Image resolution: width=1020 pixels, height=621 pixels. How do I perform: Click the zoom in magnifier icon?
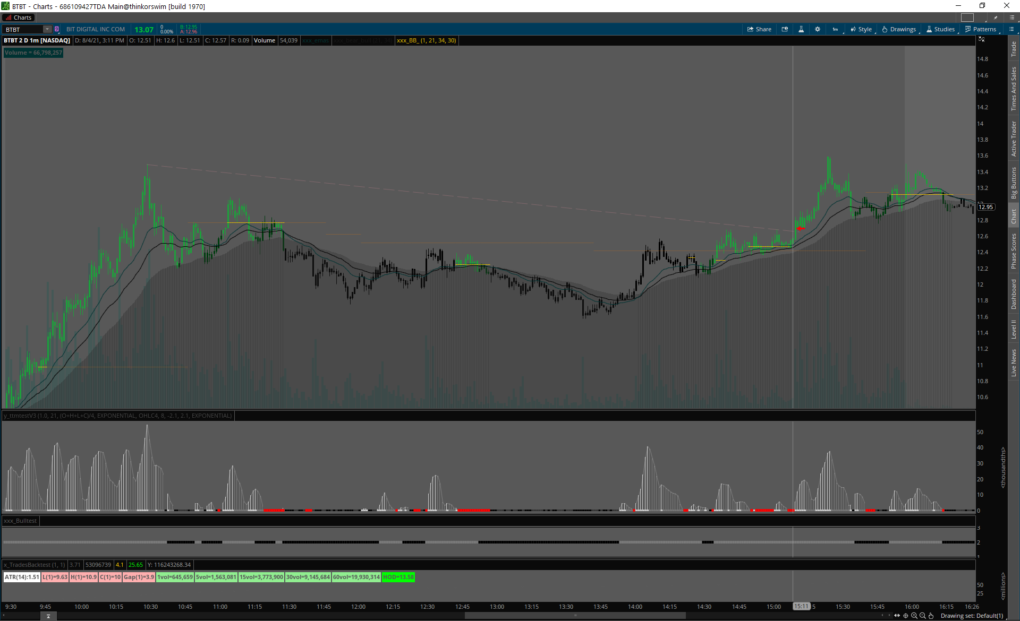914,616
